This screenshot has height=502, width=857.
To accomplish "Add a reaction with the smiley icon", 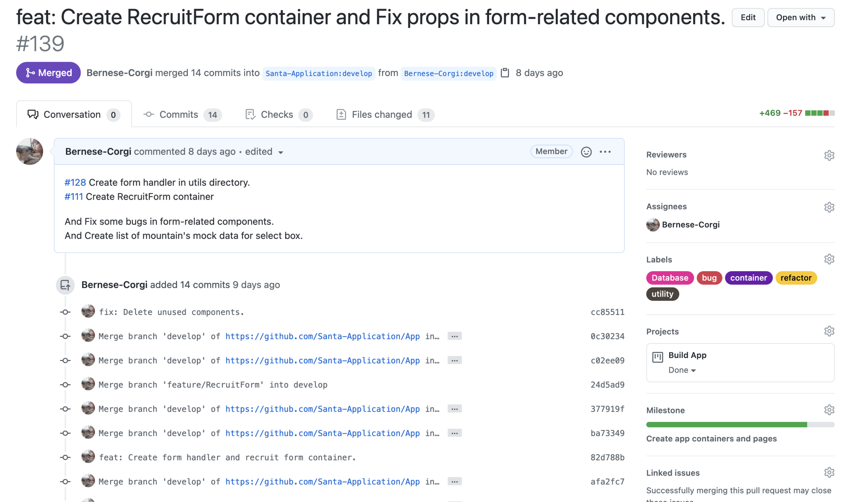I will tap(586, 152).
